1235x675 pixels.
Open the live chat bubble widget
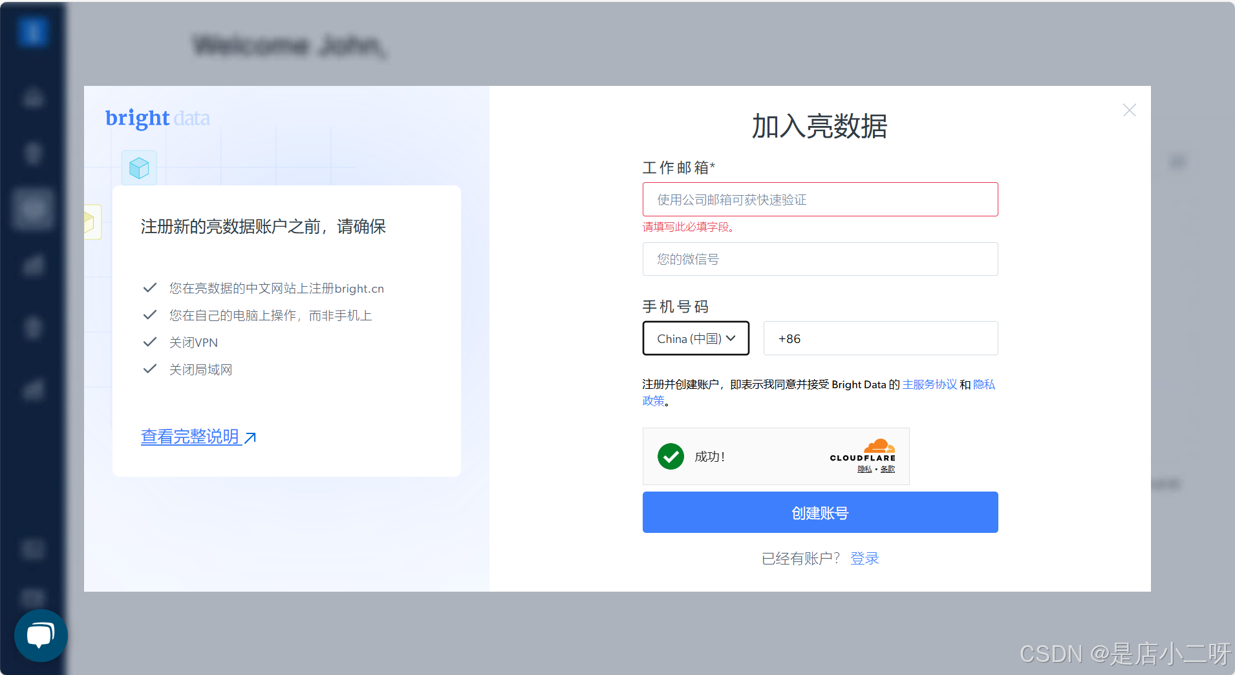pyautogui.click(x=41, y=636)
